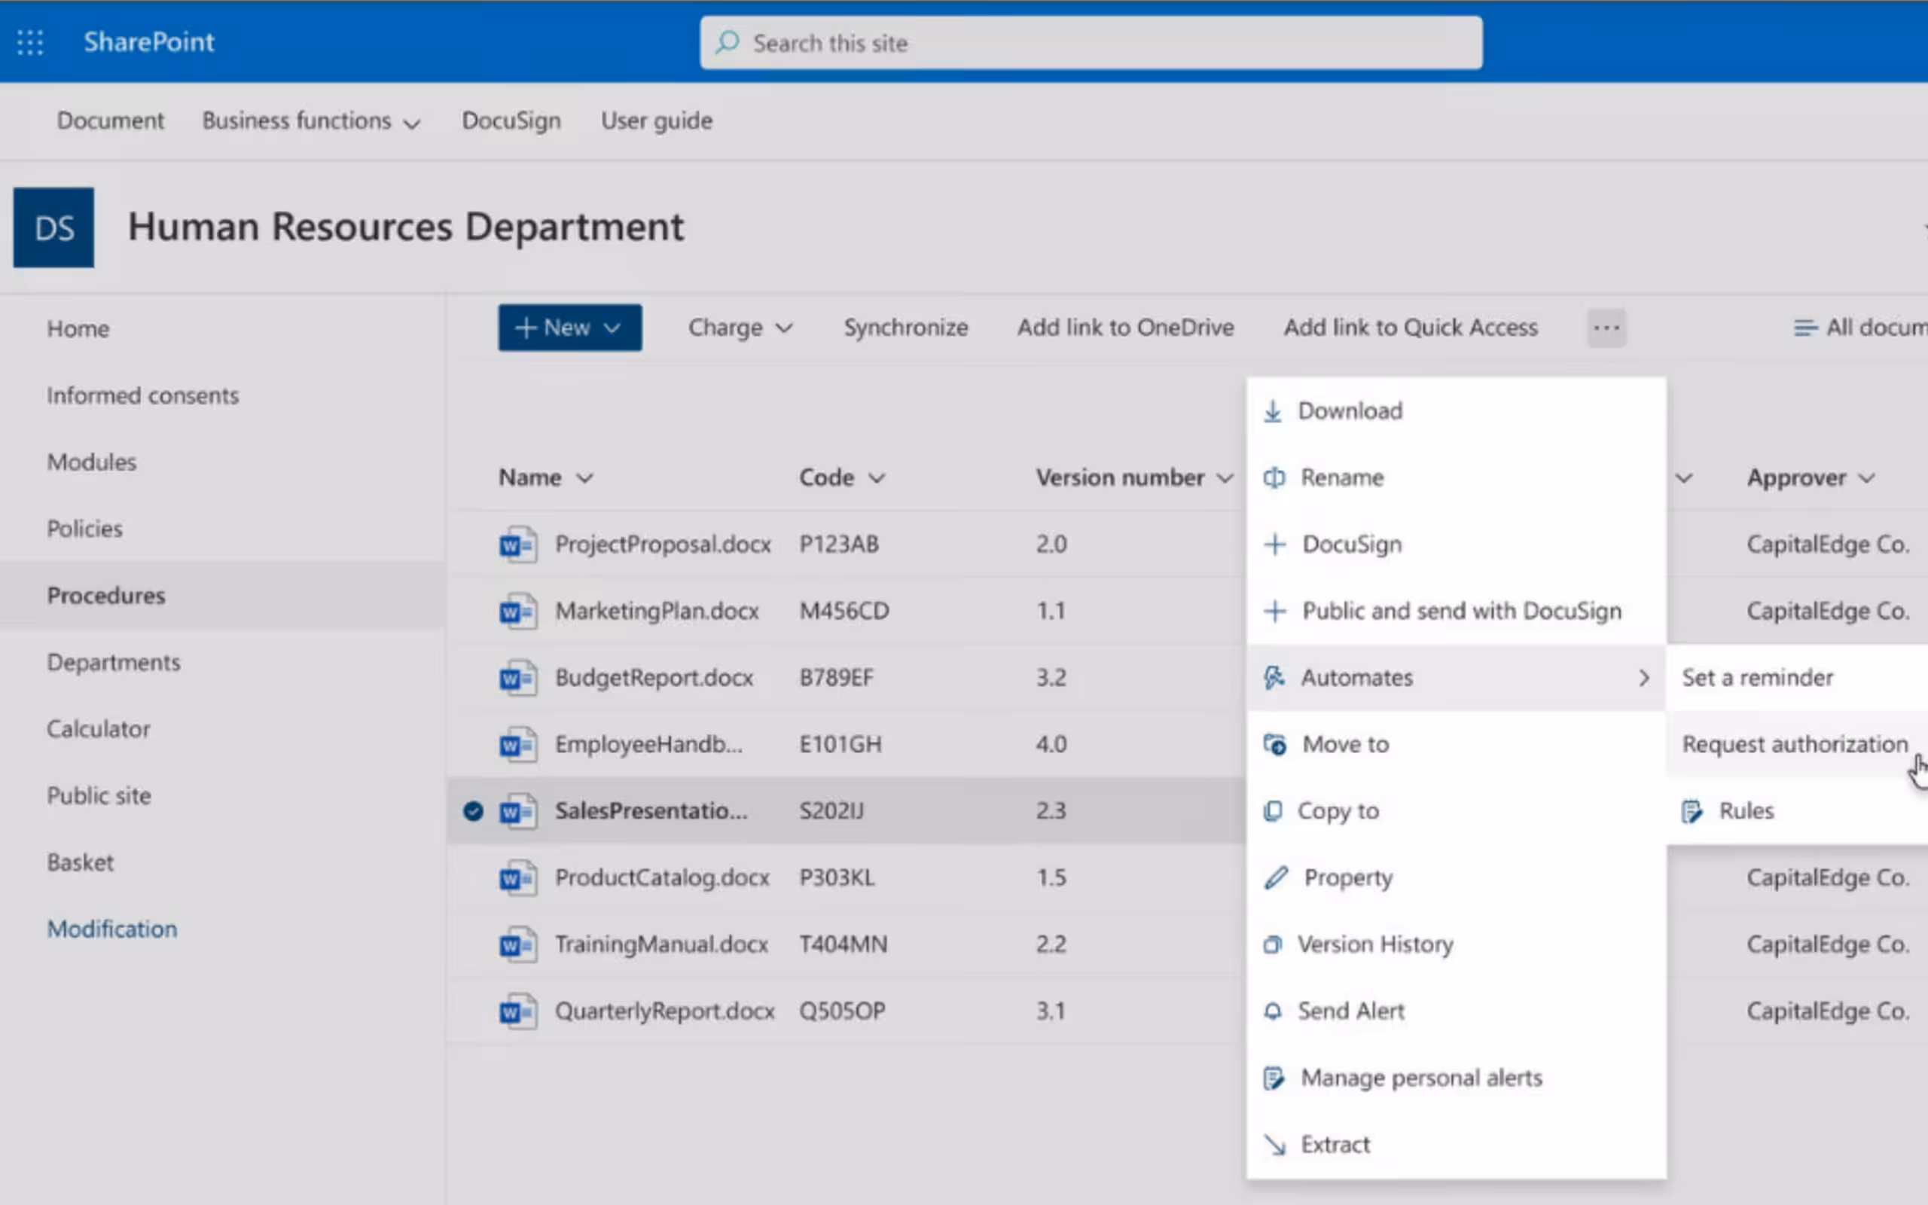Viewport: 1928px width, 1205px height.
Task: Click the search magnifier icon
Action: pyautogui.click(x=727, y=42)
